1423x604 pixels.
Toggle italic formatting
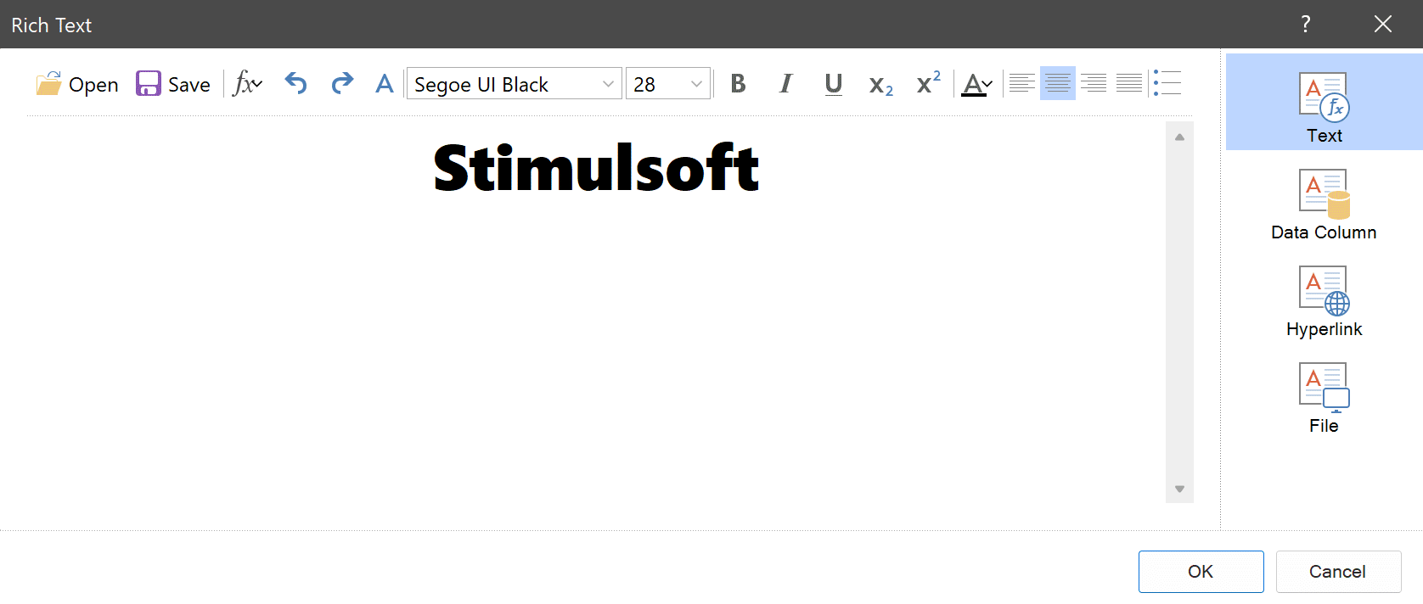point(786,84)
